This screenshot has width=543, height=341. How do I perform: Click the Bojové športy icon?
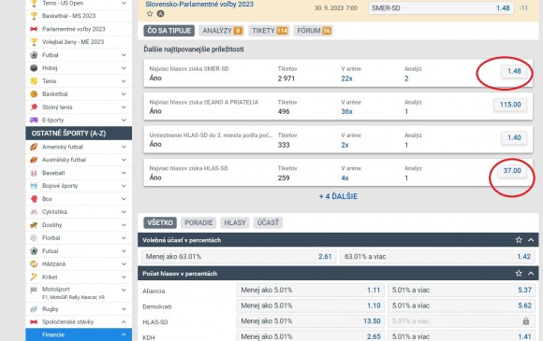(34, 186)
